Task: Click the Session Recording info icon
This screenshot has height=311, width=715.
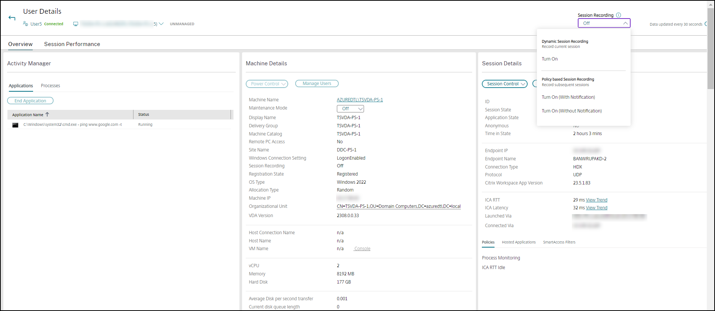Action: tap(618, 15)
